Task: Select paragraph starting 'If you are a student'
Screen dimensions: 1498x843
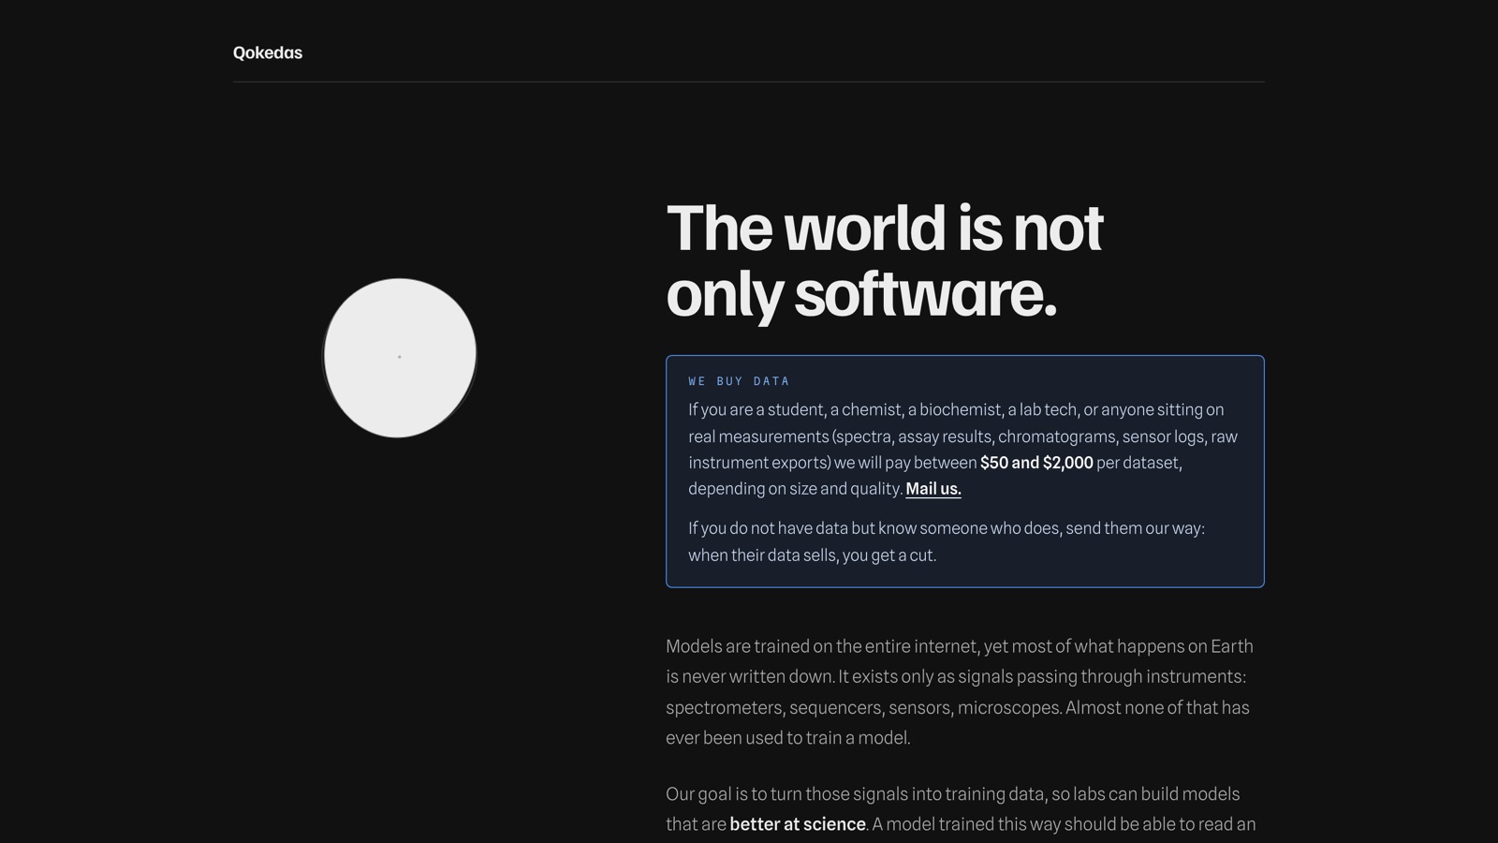Action: click(x=963, y=449)
